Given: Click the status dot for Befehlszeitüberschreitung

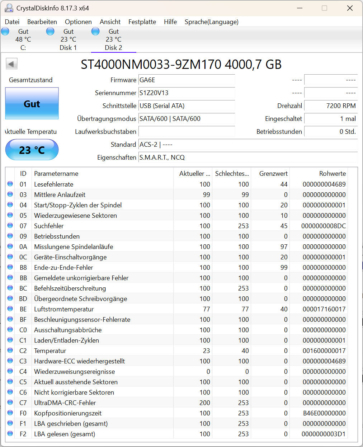Looking at the screenshot, I should 10,288.
